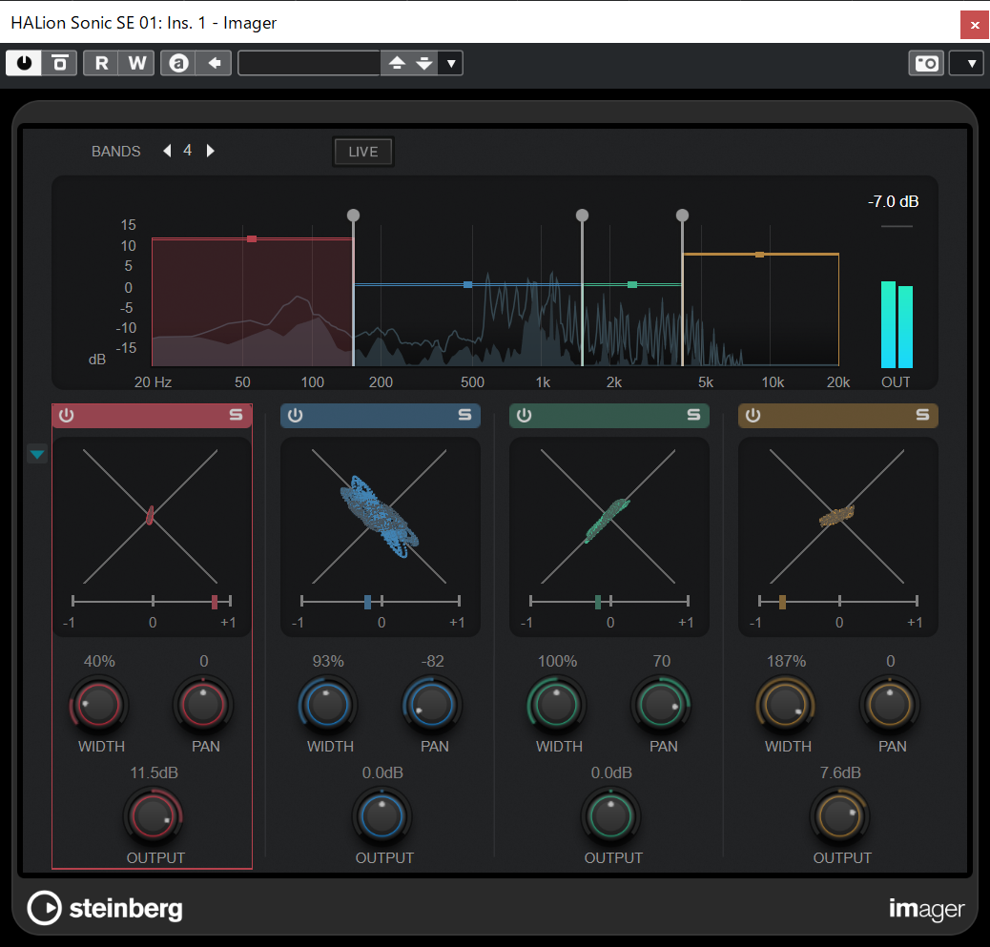
Task: Expand the side panel with the blue triangle
Action: [36, 454]
